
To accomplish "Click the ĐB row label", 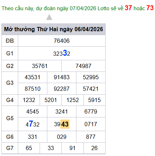I will (10, 41).
